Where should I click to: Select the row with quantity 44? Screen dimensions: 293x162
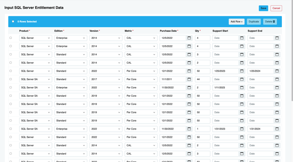tap(11, 79)
